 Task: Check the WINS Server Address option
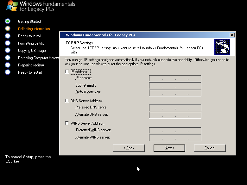pos(67,123)
